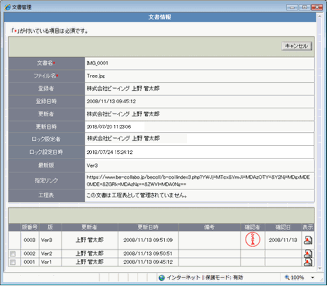Click the timestamp 2008/11/13 09:50:51
The width and height of the screenshot is (327, 286).
[x=148, y=254]
